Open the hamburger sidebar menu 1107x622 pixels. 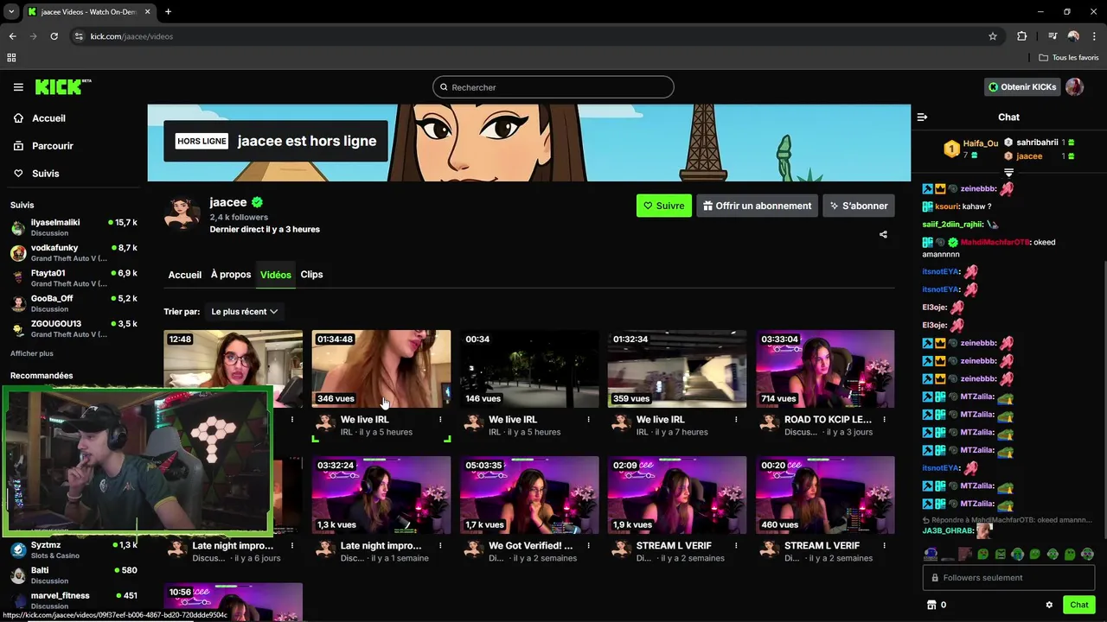(18, 87)
